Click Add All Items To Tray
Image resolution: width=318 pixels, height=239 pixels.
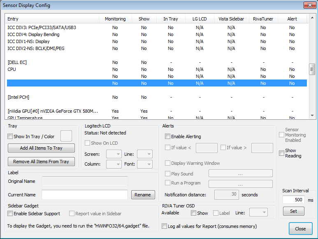[x=41, y=148]
